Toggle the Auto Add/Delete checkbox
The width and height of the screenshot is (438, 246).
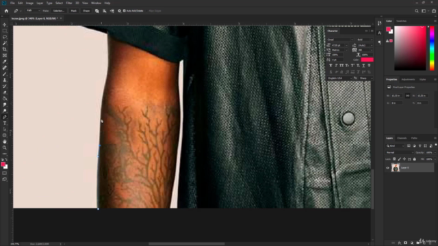point(125,11)
